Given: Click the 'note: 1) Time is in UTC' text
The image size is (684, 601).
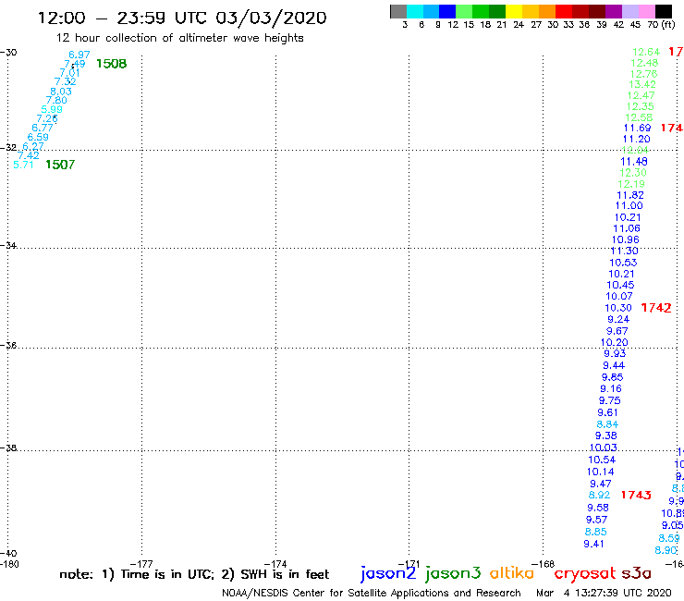Looking at the screenshot, I should (x=137, y=574).
